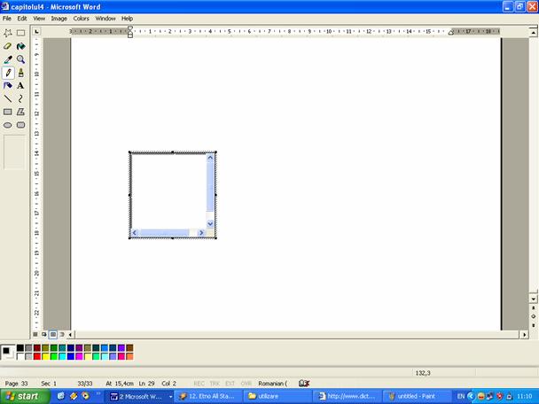
Task: Toggle TRK track changes indicator
Action: [215, 383]
